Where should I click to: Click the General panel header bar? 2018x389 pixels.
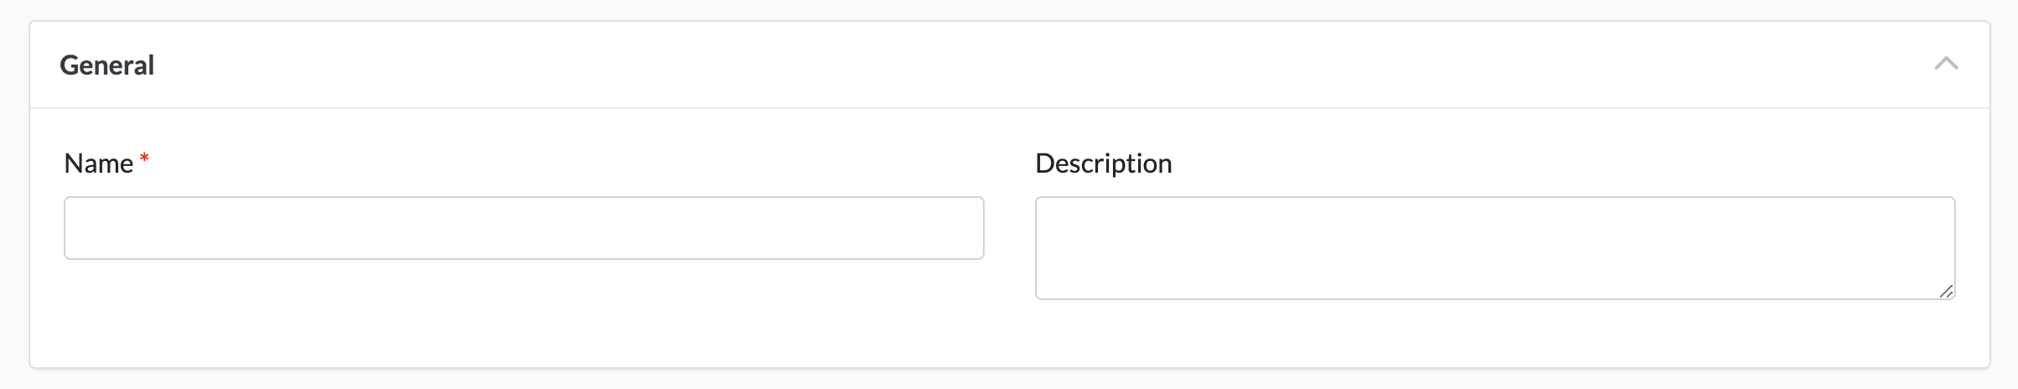(x=1006, y=65)
